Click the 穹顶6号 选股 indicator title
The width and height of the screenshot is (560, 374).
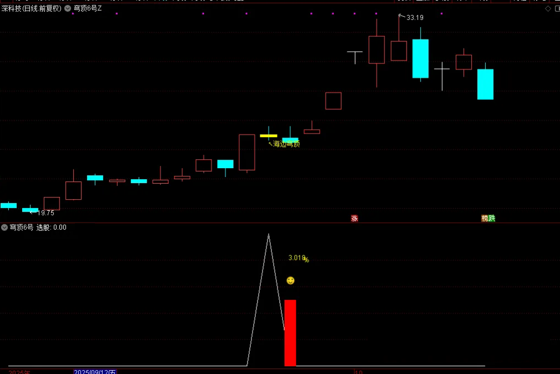click(x=38, y=228)
